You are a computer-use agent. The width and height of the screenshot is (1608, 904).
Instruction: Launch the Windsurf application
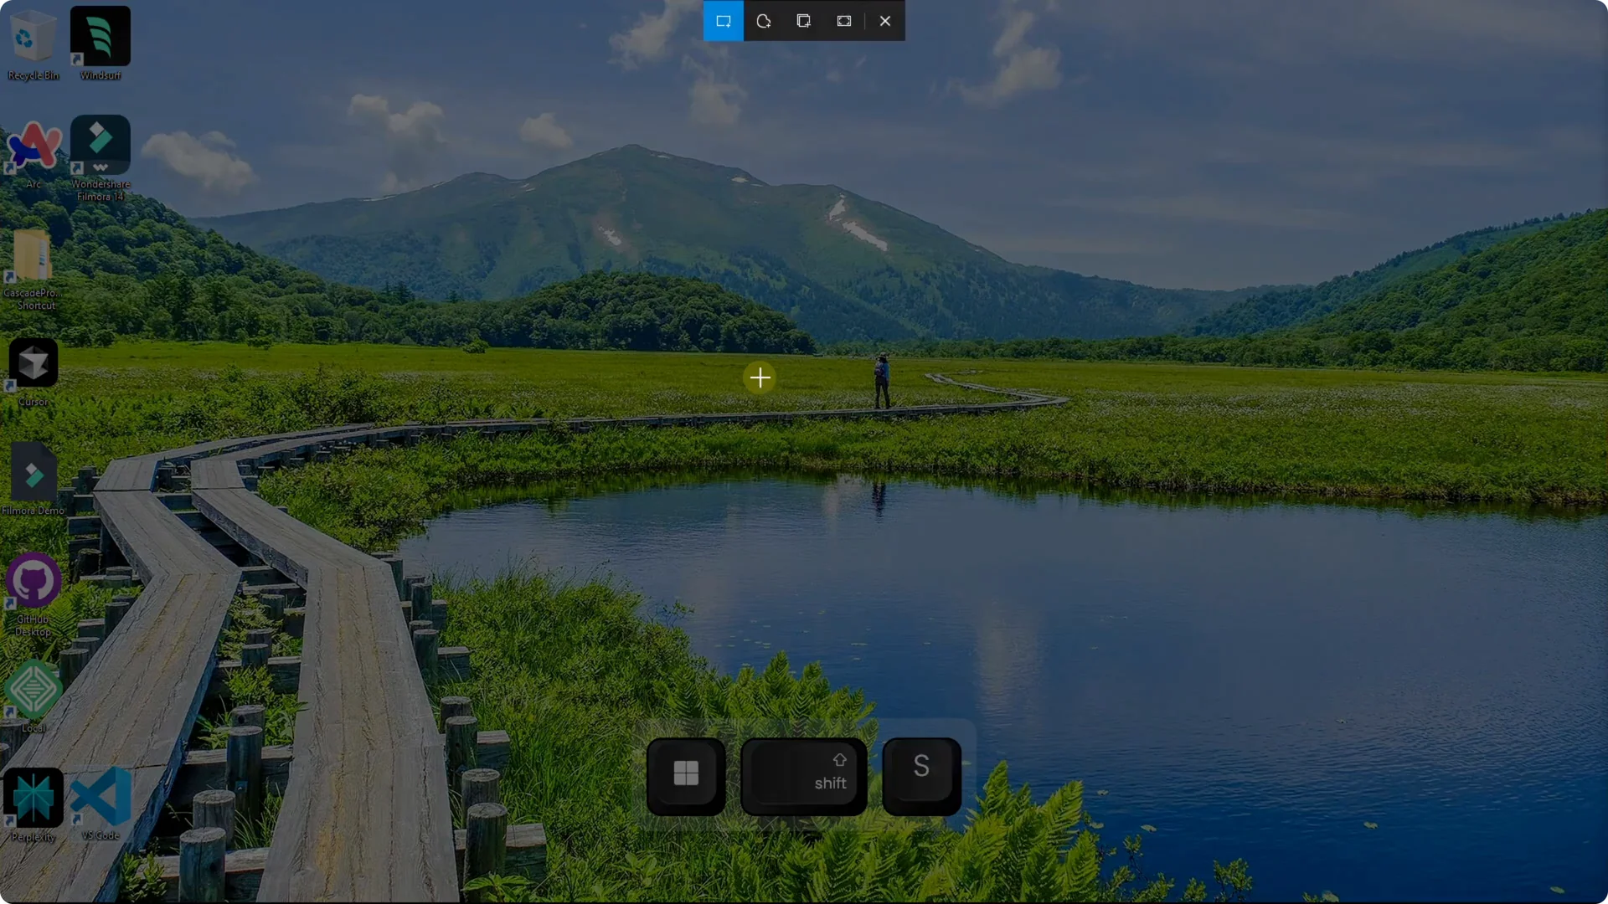pos(100,35)
